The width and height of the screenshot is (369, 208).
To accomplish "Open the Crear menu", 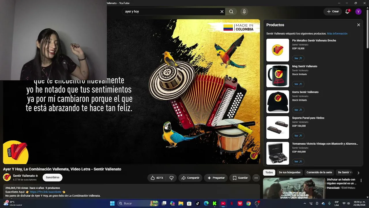I will (x=333, y=12).
